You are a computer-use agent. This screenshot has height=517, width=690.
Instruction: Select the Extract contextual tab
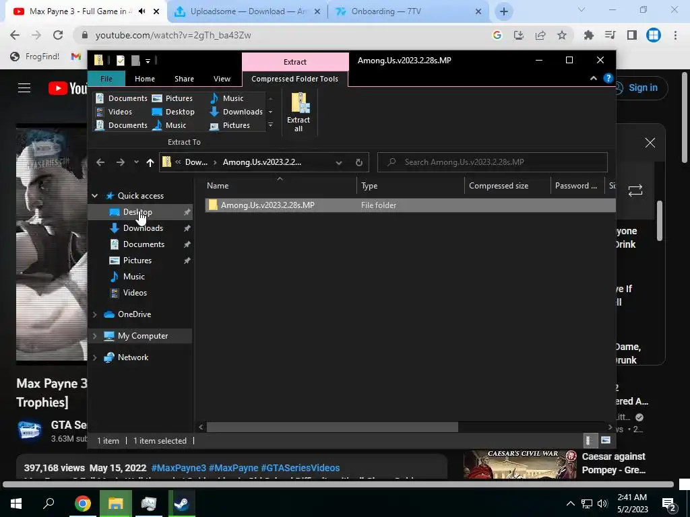click(295, 62)
